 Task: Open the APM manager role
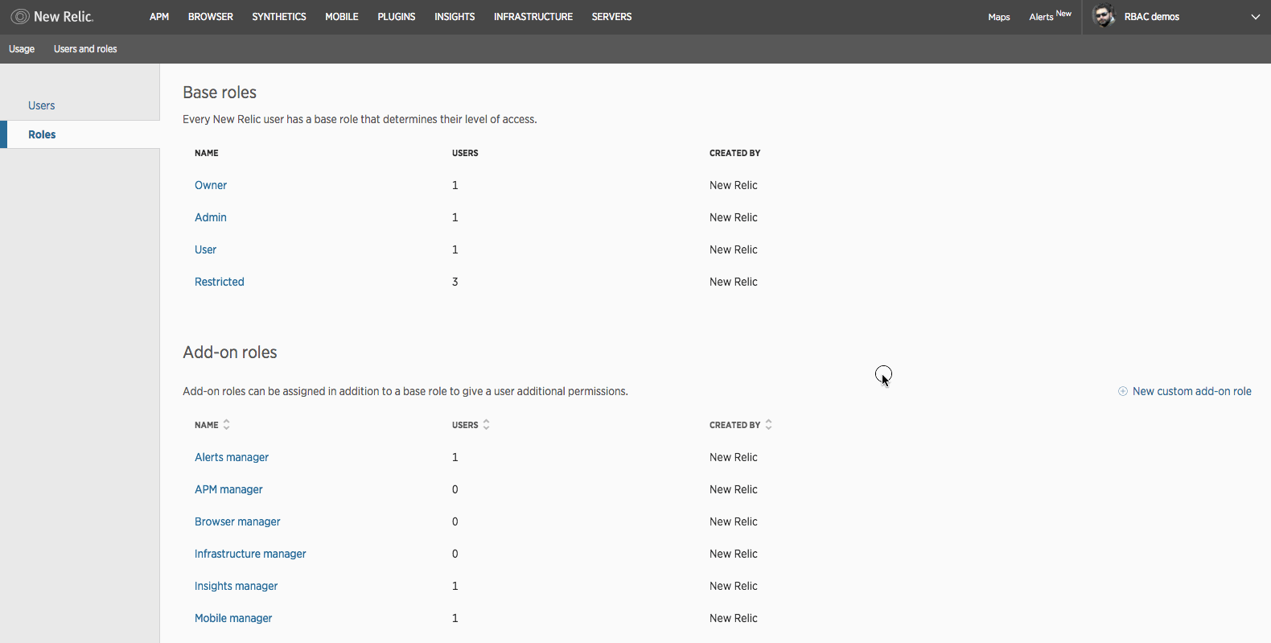(228, 489)
